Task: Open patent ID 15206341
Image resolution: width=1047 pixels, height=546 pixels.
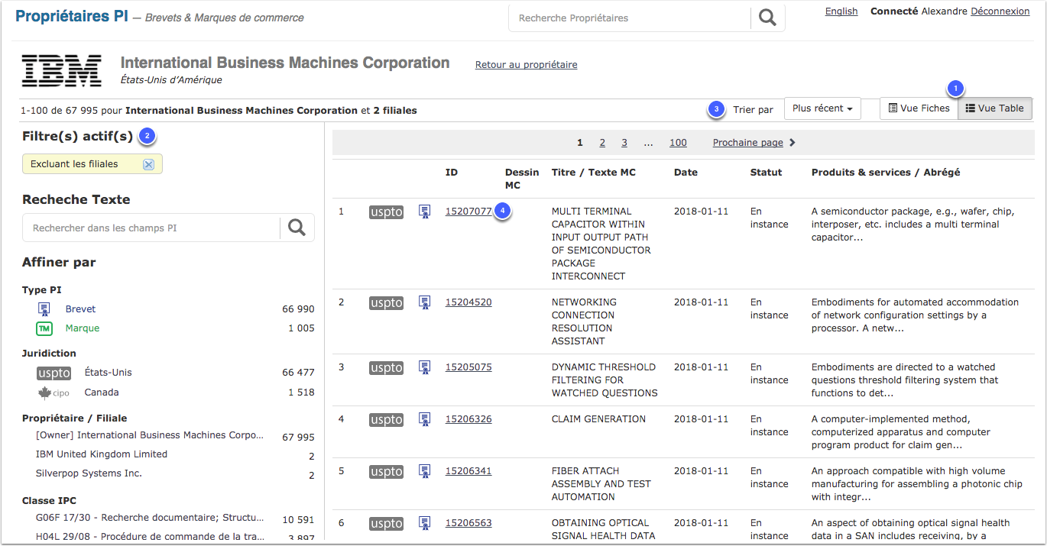Action: tap(468, 471)
